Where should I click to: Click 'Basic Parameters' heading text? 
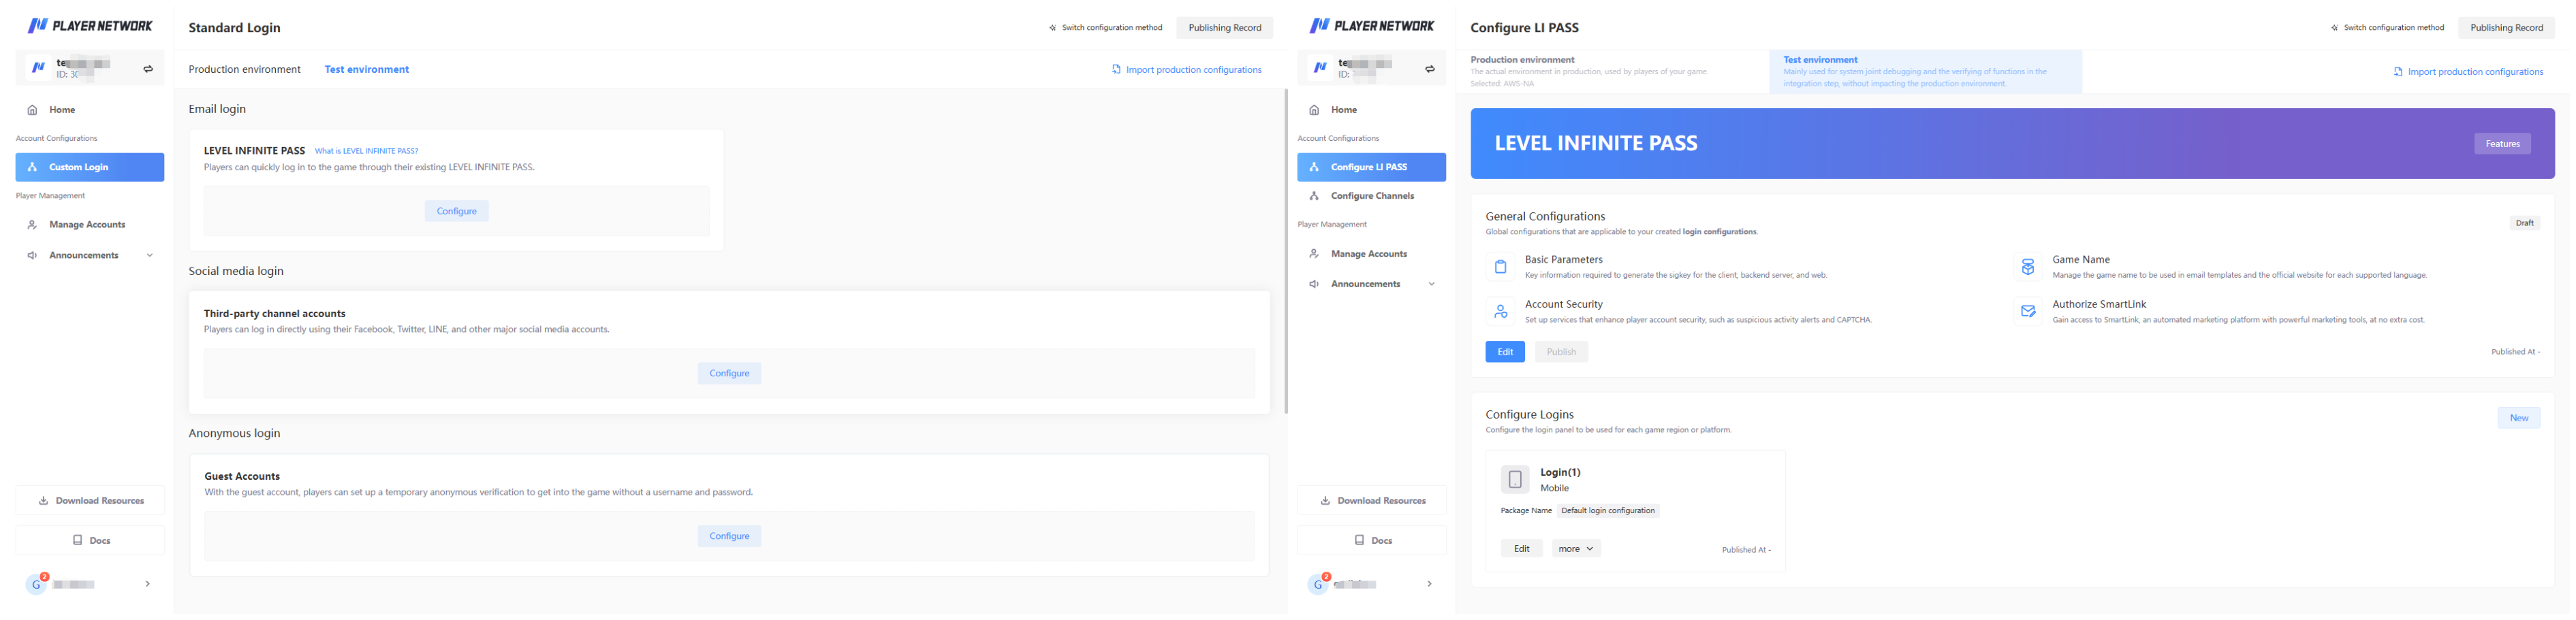1564,259
